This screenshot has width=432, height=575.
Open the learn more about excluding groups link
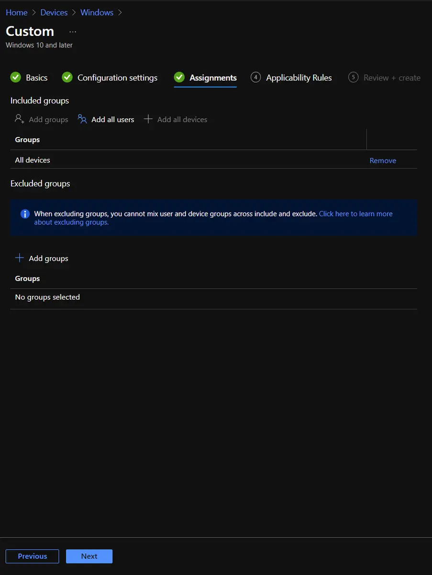355,214
